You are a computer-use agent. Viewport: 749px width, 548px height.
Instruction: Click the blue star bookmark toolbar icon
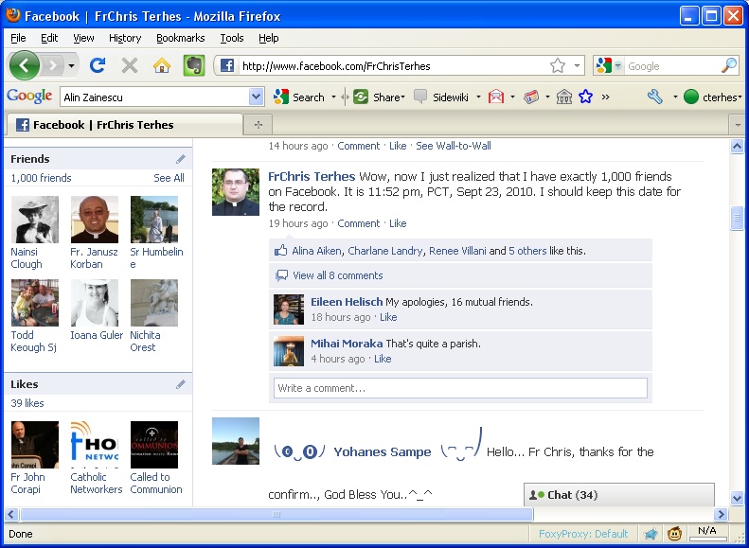tap(585, 97)
